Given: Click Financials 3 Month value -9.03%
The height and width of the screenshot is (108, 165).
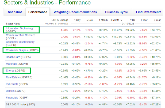Looking at the screenshot, I should [118, 98].
